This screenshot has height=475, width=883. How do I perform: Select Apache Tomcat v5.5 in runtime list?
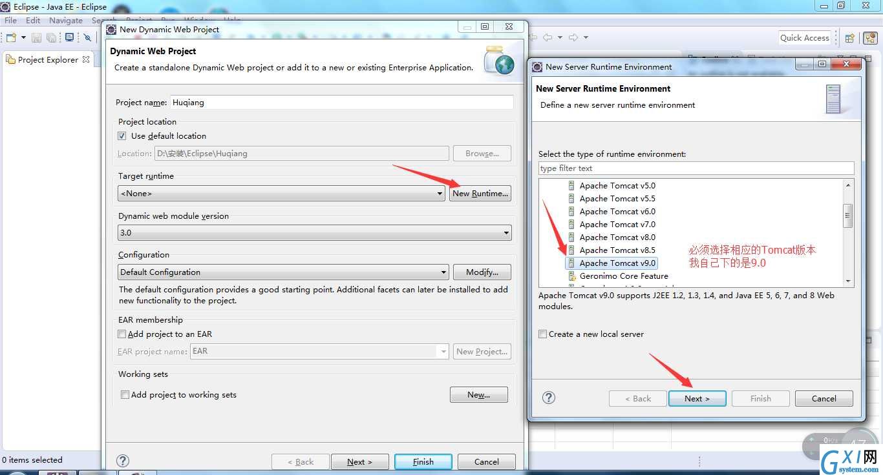coord(617,199)
